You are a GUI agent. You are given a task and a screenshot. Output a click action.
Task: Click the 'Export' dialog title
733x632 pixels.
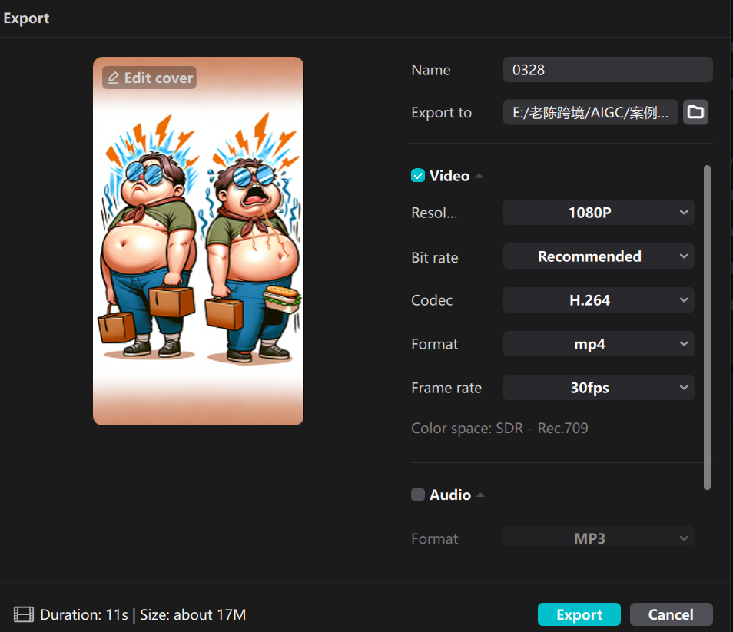[26, 18]
